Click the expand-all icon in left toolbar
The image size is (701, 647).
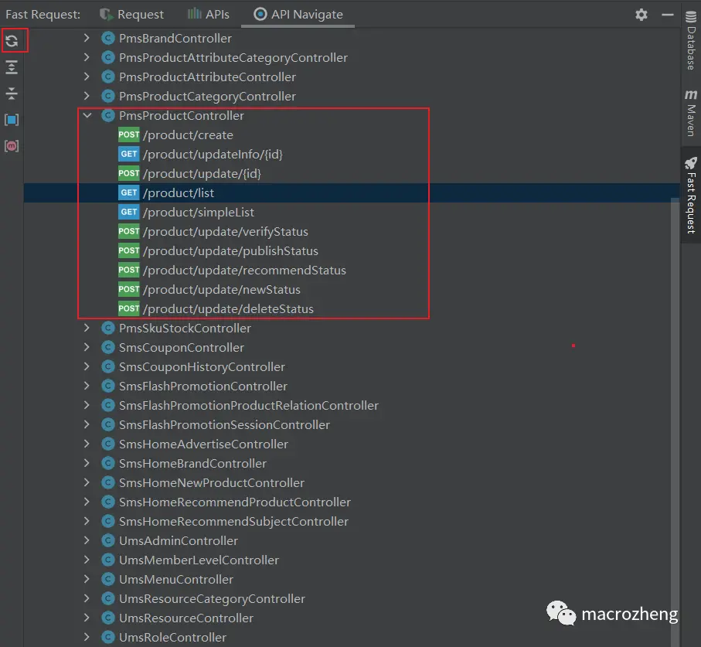12,67
